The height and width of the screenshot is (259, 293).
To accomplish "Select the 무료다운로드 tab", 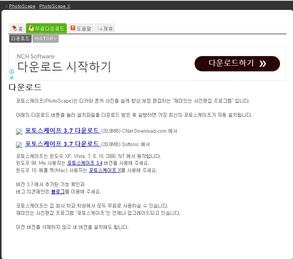I will click(46, 28).
